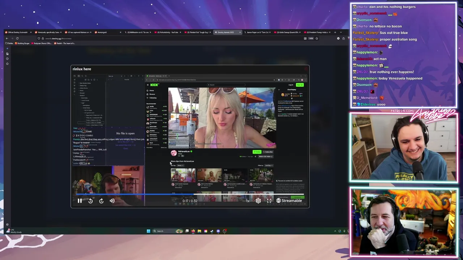The image size is (463, 260).
Task: Mute the Streamable player volume
Action: [112, 201]
